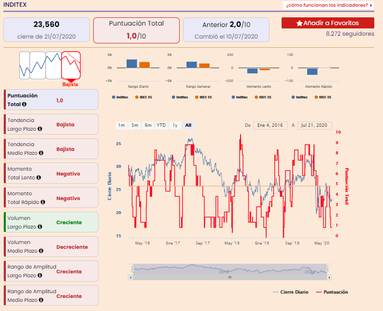
Task: Click the 23,560 closing price card
Action: tap(46, 30)
